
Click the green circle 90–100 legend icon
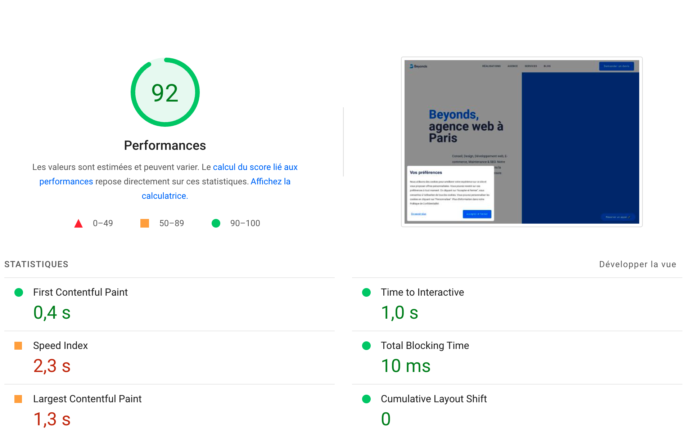[216, 223]
